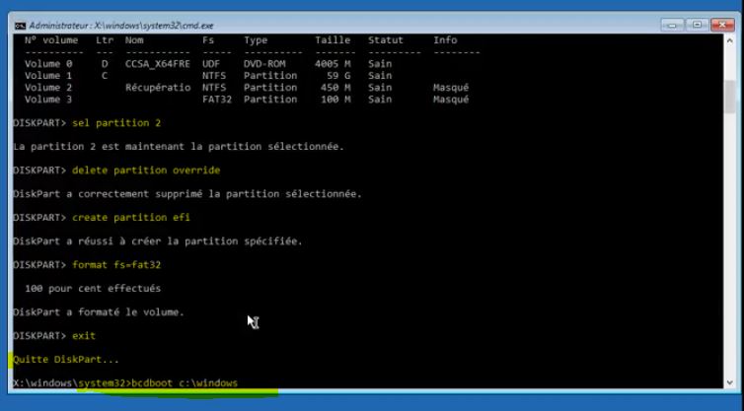
Task: Click the 'UDF' filesystem cell
Action: pyautogui.click(x=211, y=64)
